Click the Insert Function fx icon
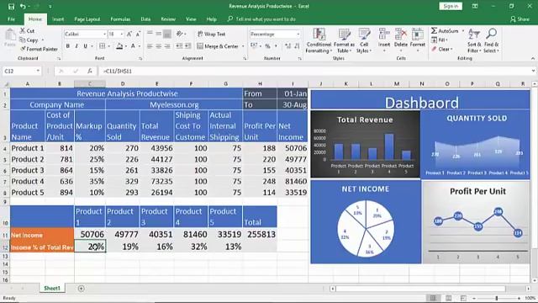Image resolution: width=538 pixels, height=303 pixels. point(90,71)
